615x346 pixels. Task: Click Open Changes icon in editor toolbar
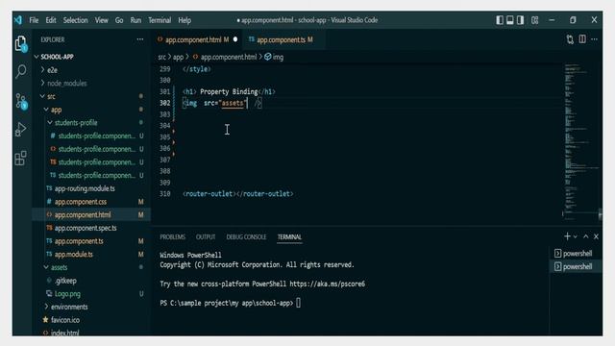(570, 39)
